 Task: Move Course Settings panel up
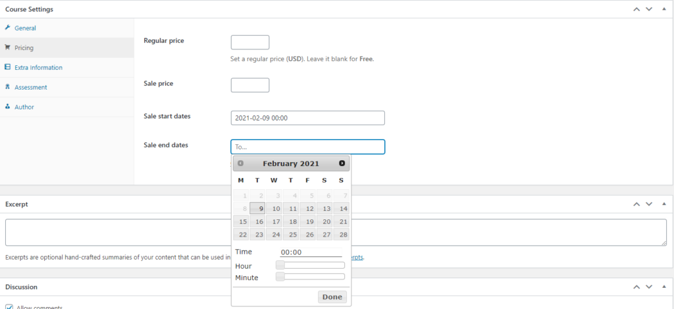[x=636, y=9]
